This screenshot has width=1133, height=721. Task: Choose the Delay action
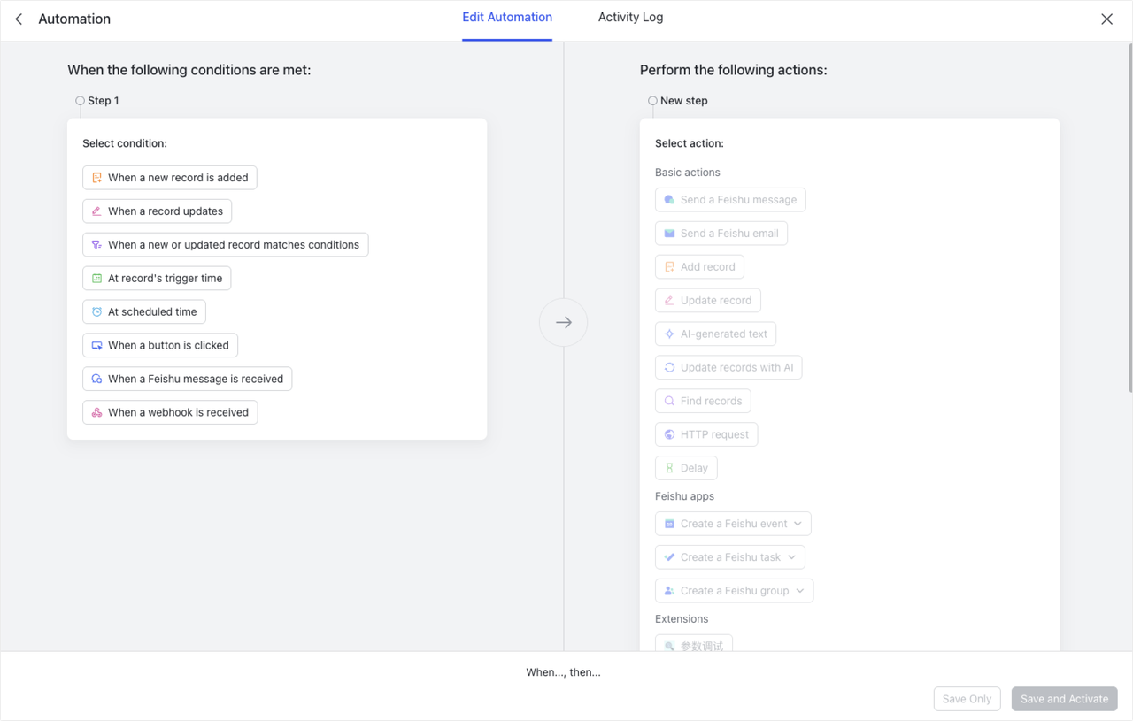[686, 469]
